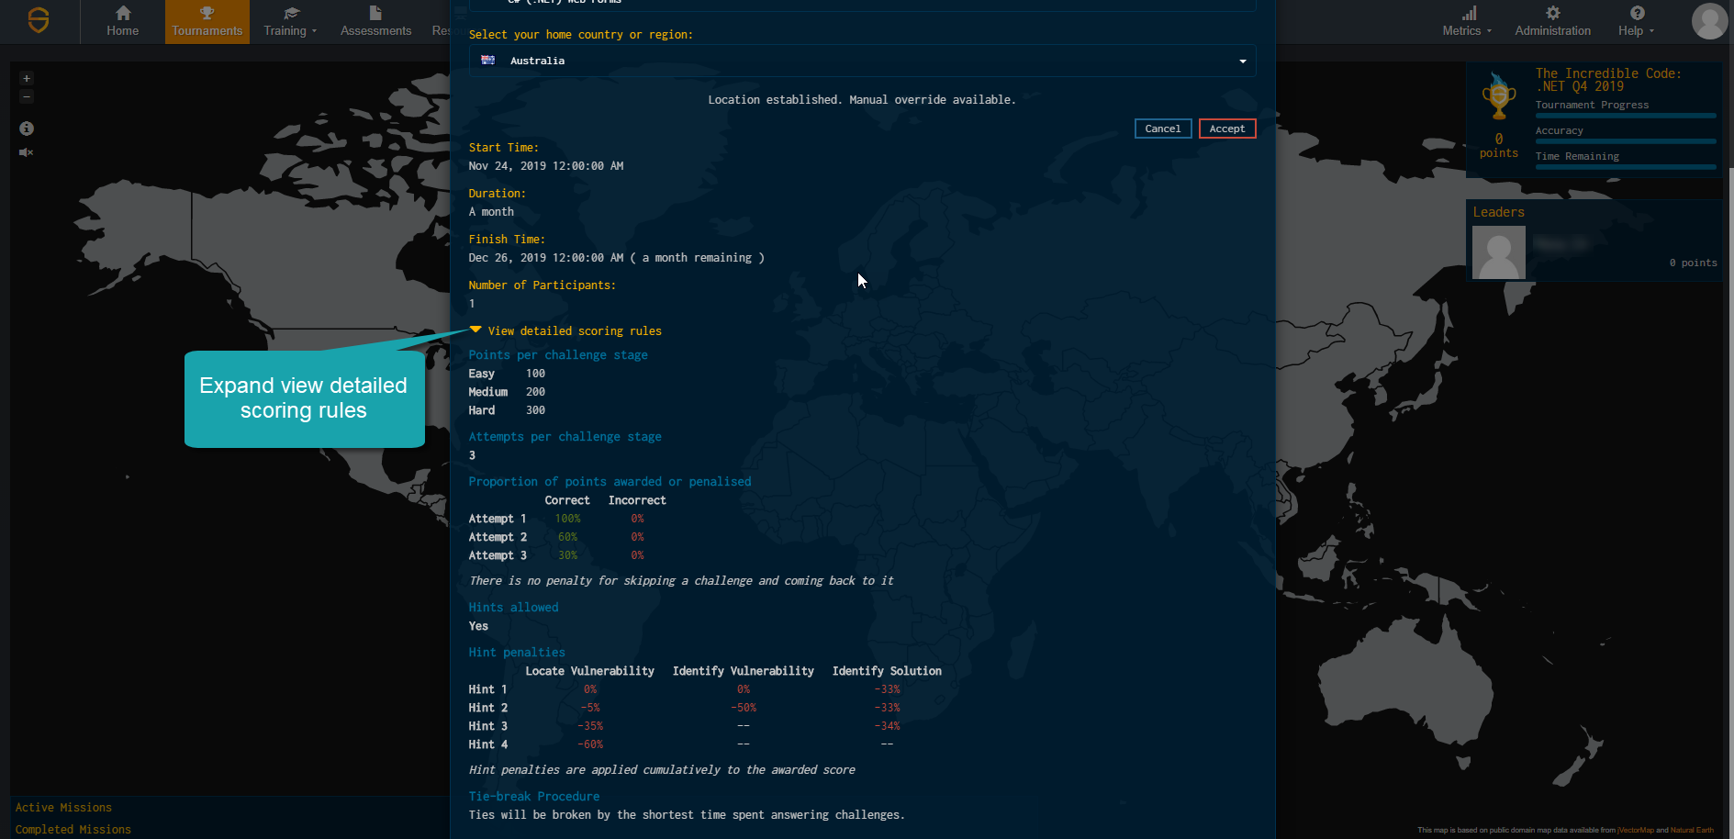
Task: Toggle the muted sound speaker icon
Action: [x=27, y=152]
